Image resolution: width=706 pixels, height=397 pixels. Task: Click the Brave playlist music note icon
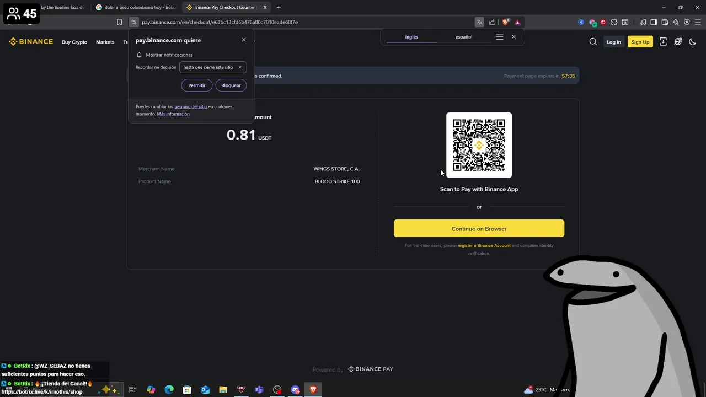click(643, 22)
